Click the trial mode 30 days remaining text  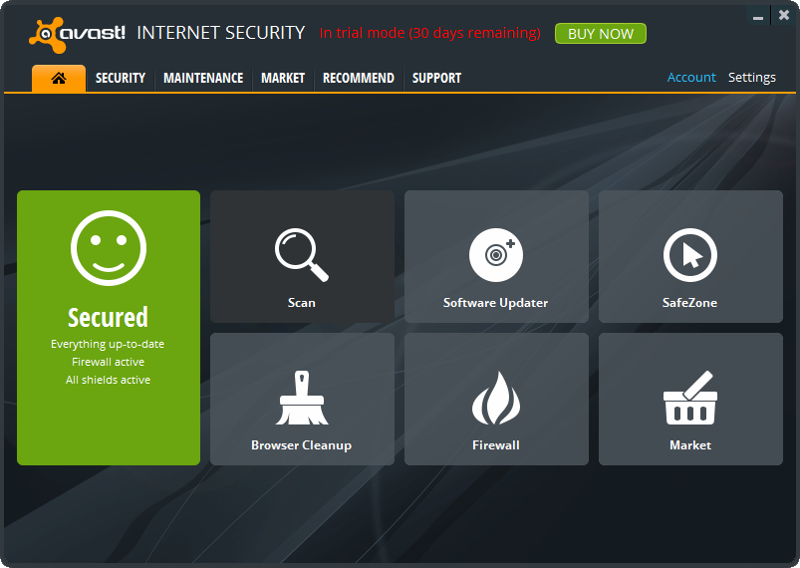click(429, 33)
